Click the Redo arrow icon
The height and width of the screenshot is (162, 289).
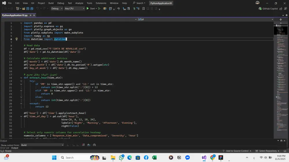[44, 8]
